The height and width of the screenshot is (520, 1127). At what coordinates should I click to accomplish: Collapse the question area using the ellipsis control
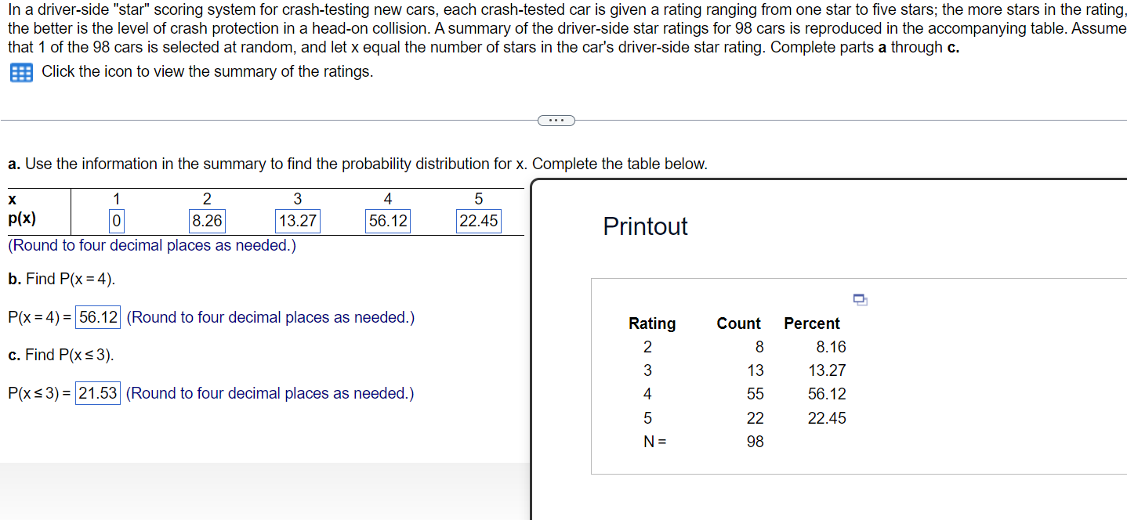click(556, 120)
